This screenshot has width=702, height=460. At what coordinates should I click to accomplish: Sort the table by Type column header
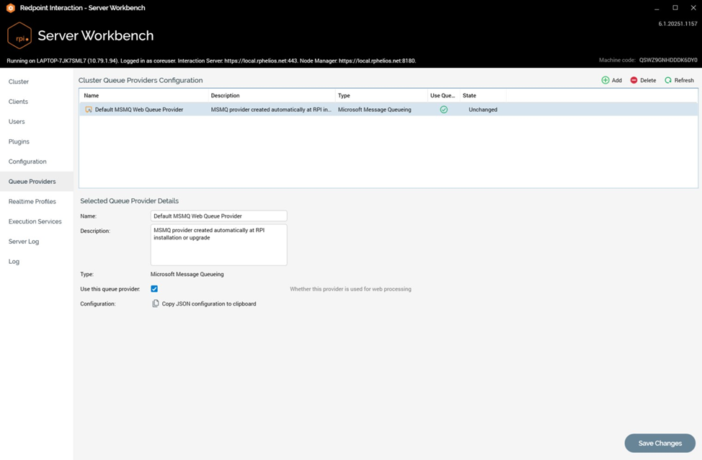point(344,95)
